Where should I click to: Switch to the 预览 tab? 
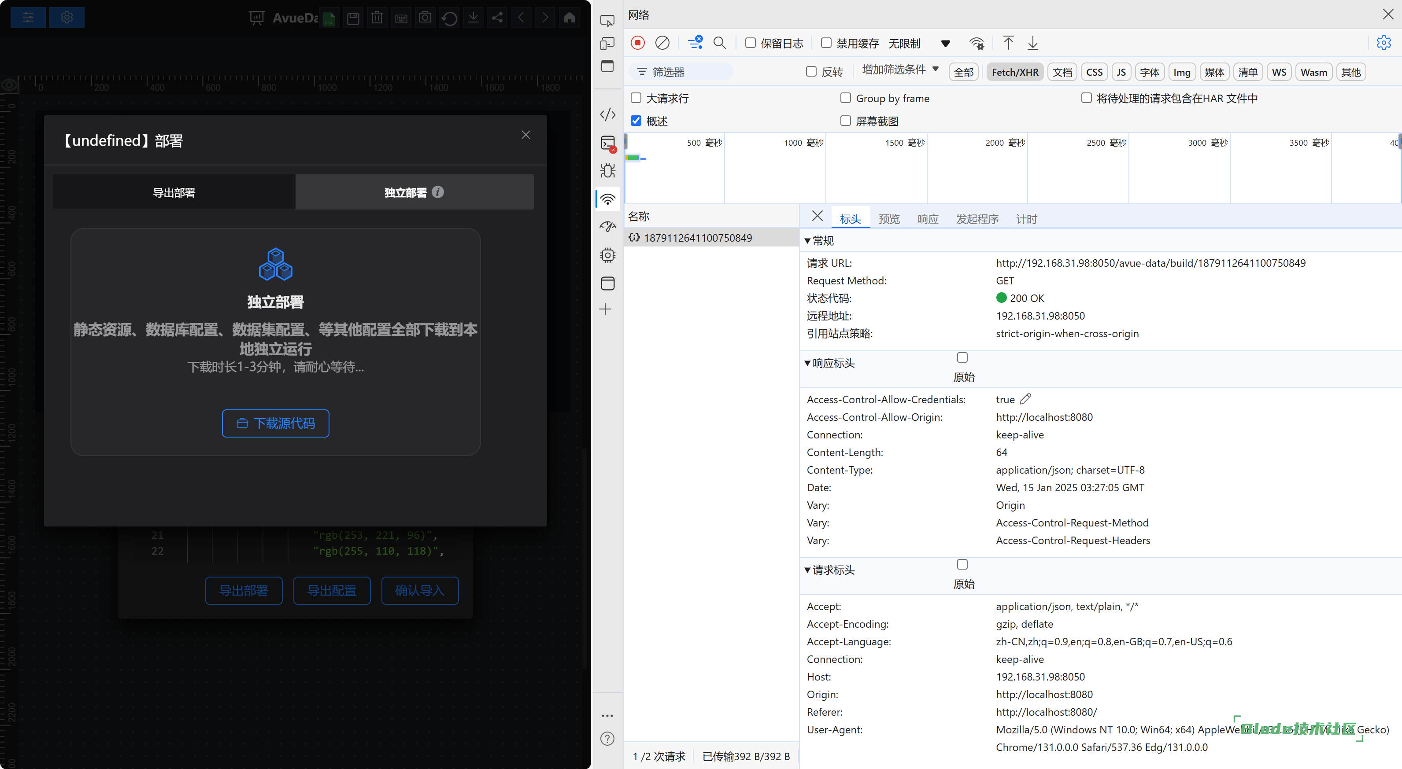(x=889, y=219)
